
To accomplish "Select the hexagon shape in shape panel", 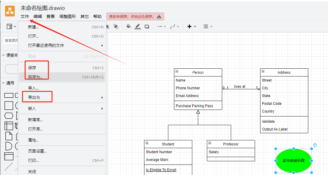I will click(9, 116).
